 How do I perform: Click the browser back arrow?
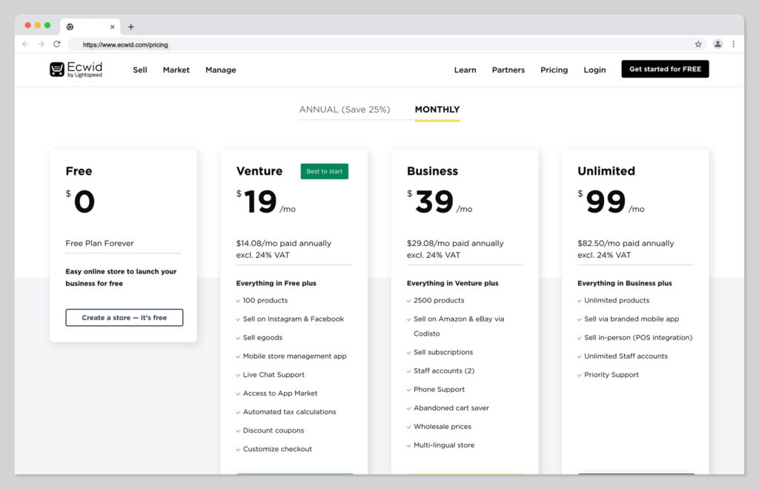25,44
